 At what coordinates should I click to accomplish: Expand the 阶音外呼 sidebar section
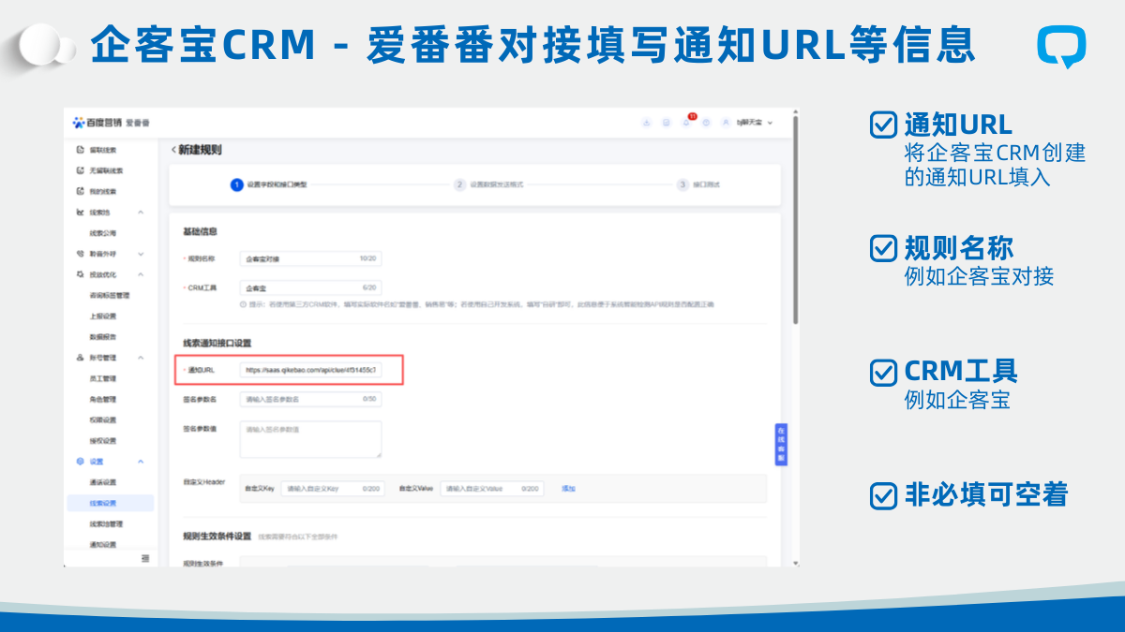point(141,254)
